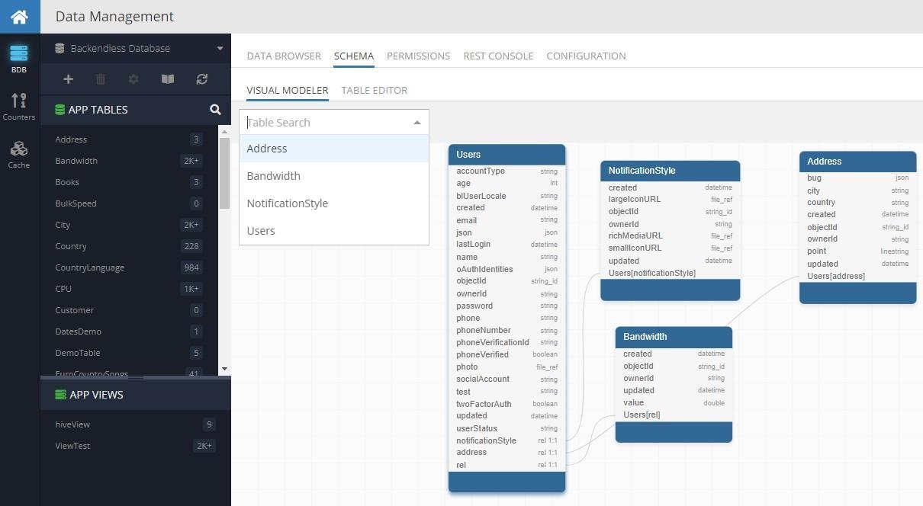
Task: Click point column in Address table
Action: pos(857,251)
